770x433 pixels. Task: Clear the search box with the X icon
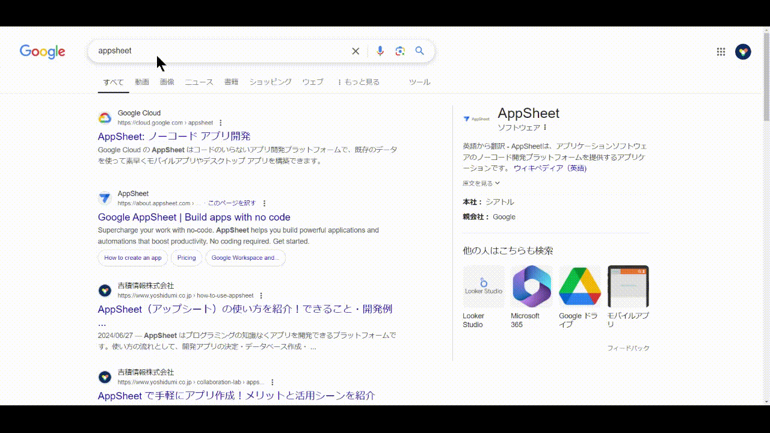[356, 51]
